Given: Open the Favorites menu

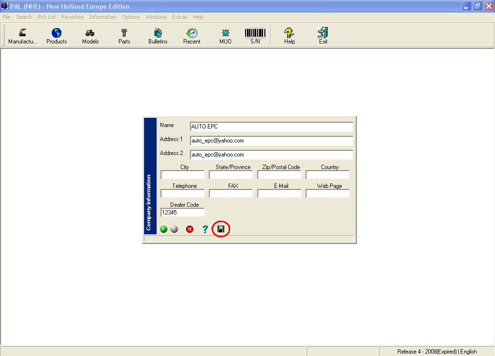Looking at the screenshot, I should tap(73, 17).
